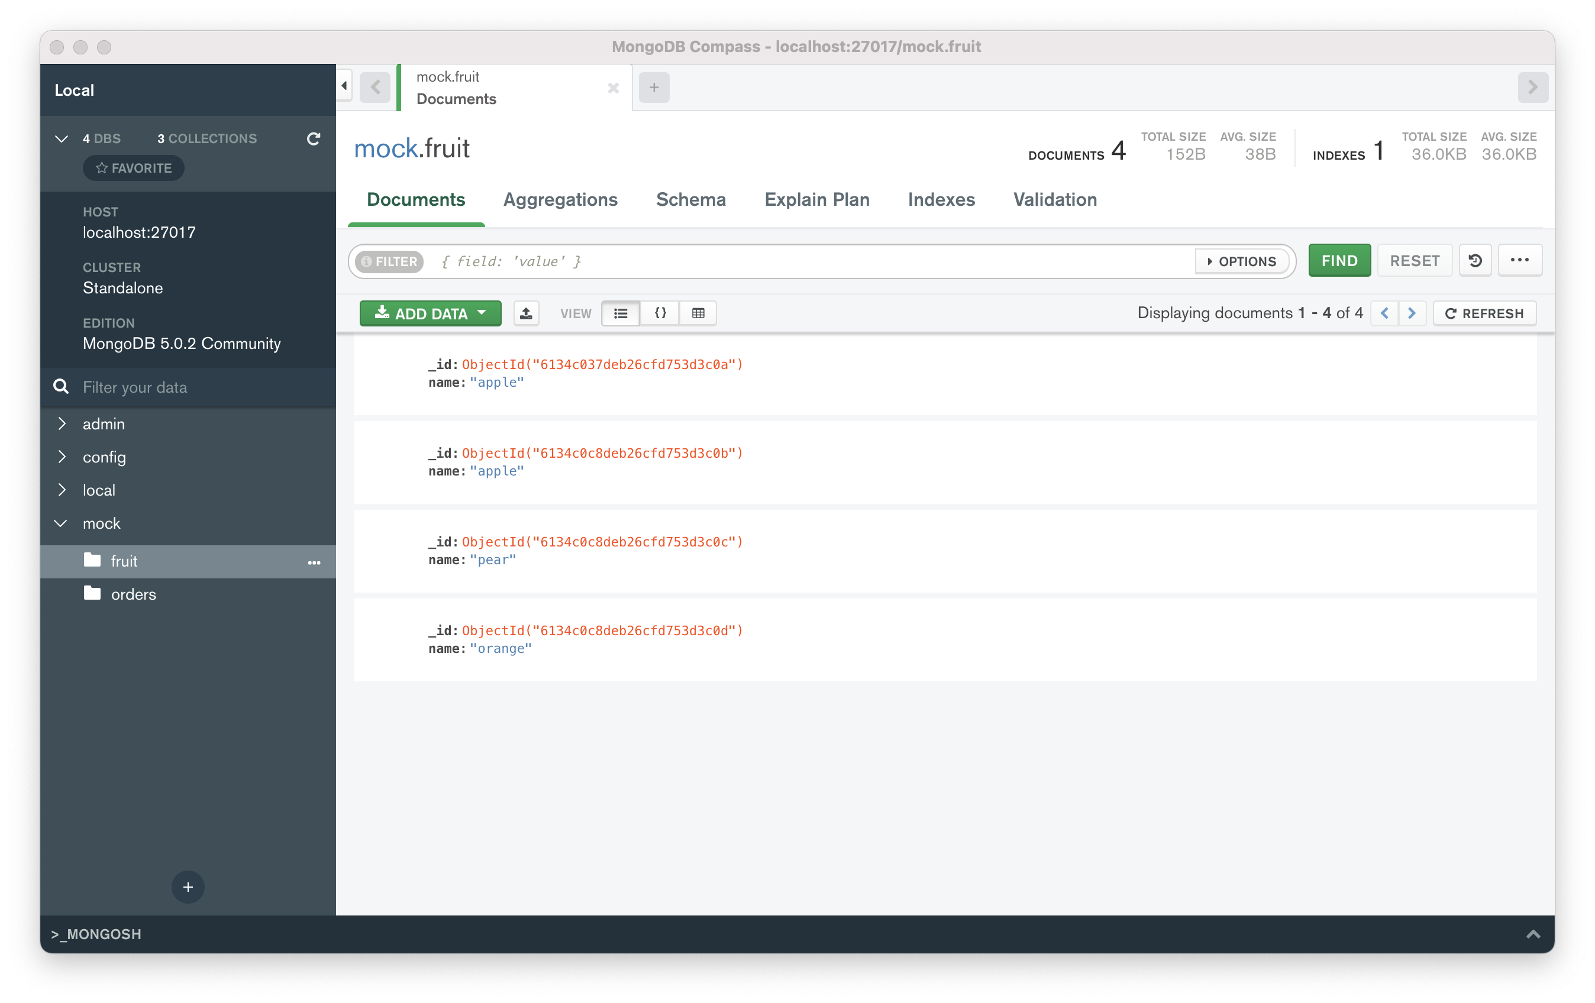
Task: Switch to the Validation tab
Action: click(1054, 199)
